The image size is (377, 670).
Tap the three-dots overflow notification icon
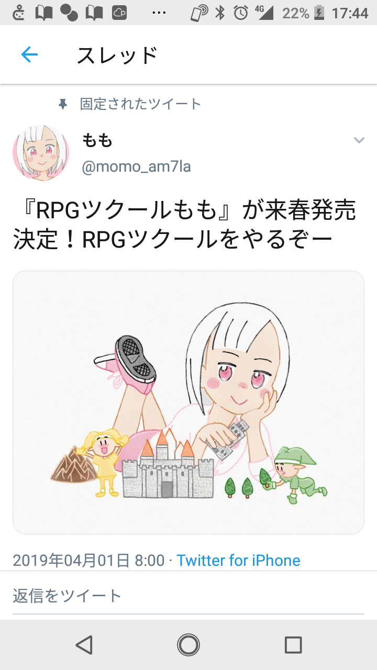(x=159, y=13)
